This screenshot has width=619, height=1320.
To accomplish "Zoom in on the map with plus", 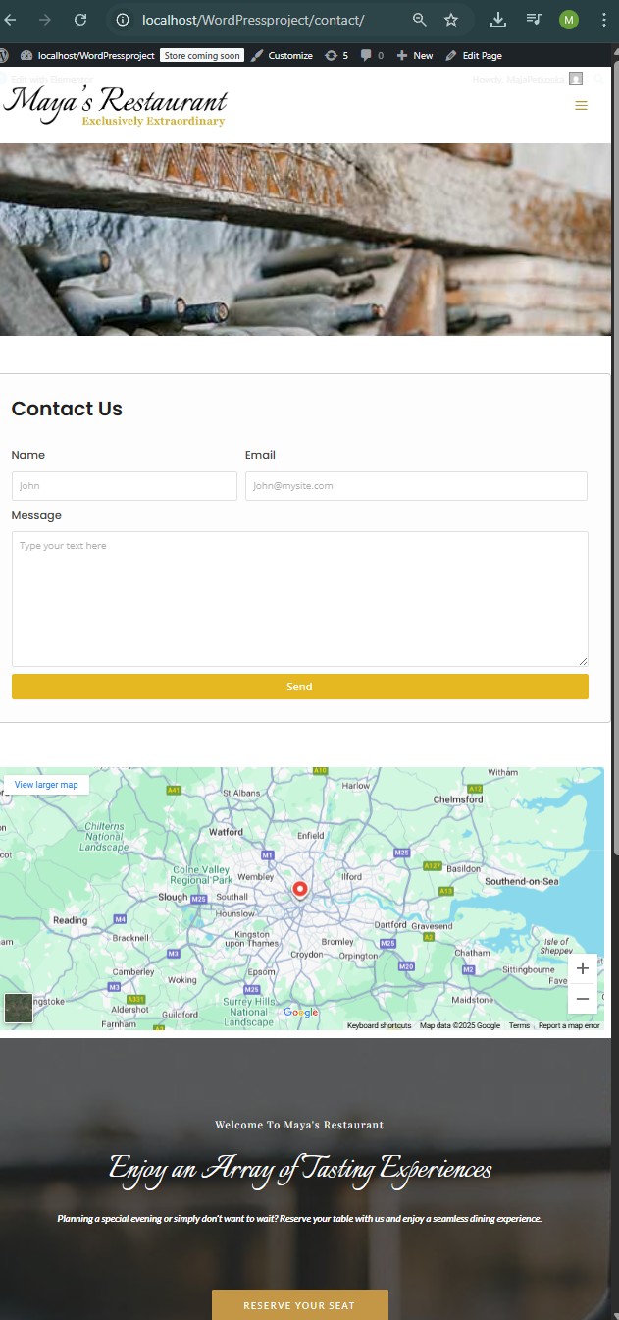I will 582,968.
